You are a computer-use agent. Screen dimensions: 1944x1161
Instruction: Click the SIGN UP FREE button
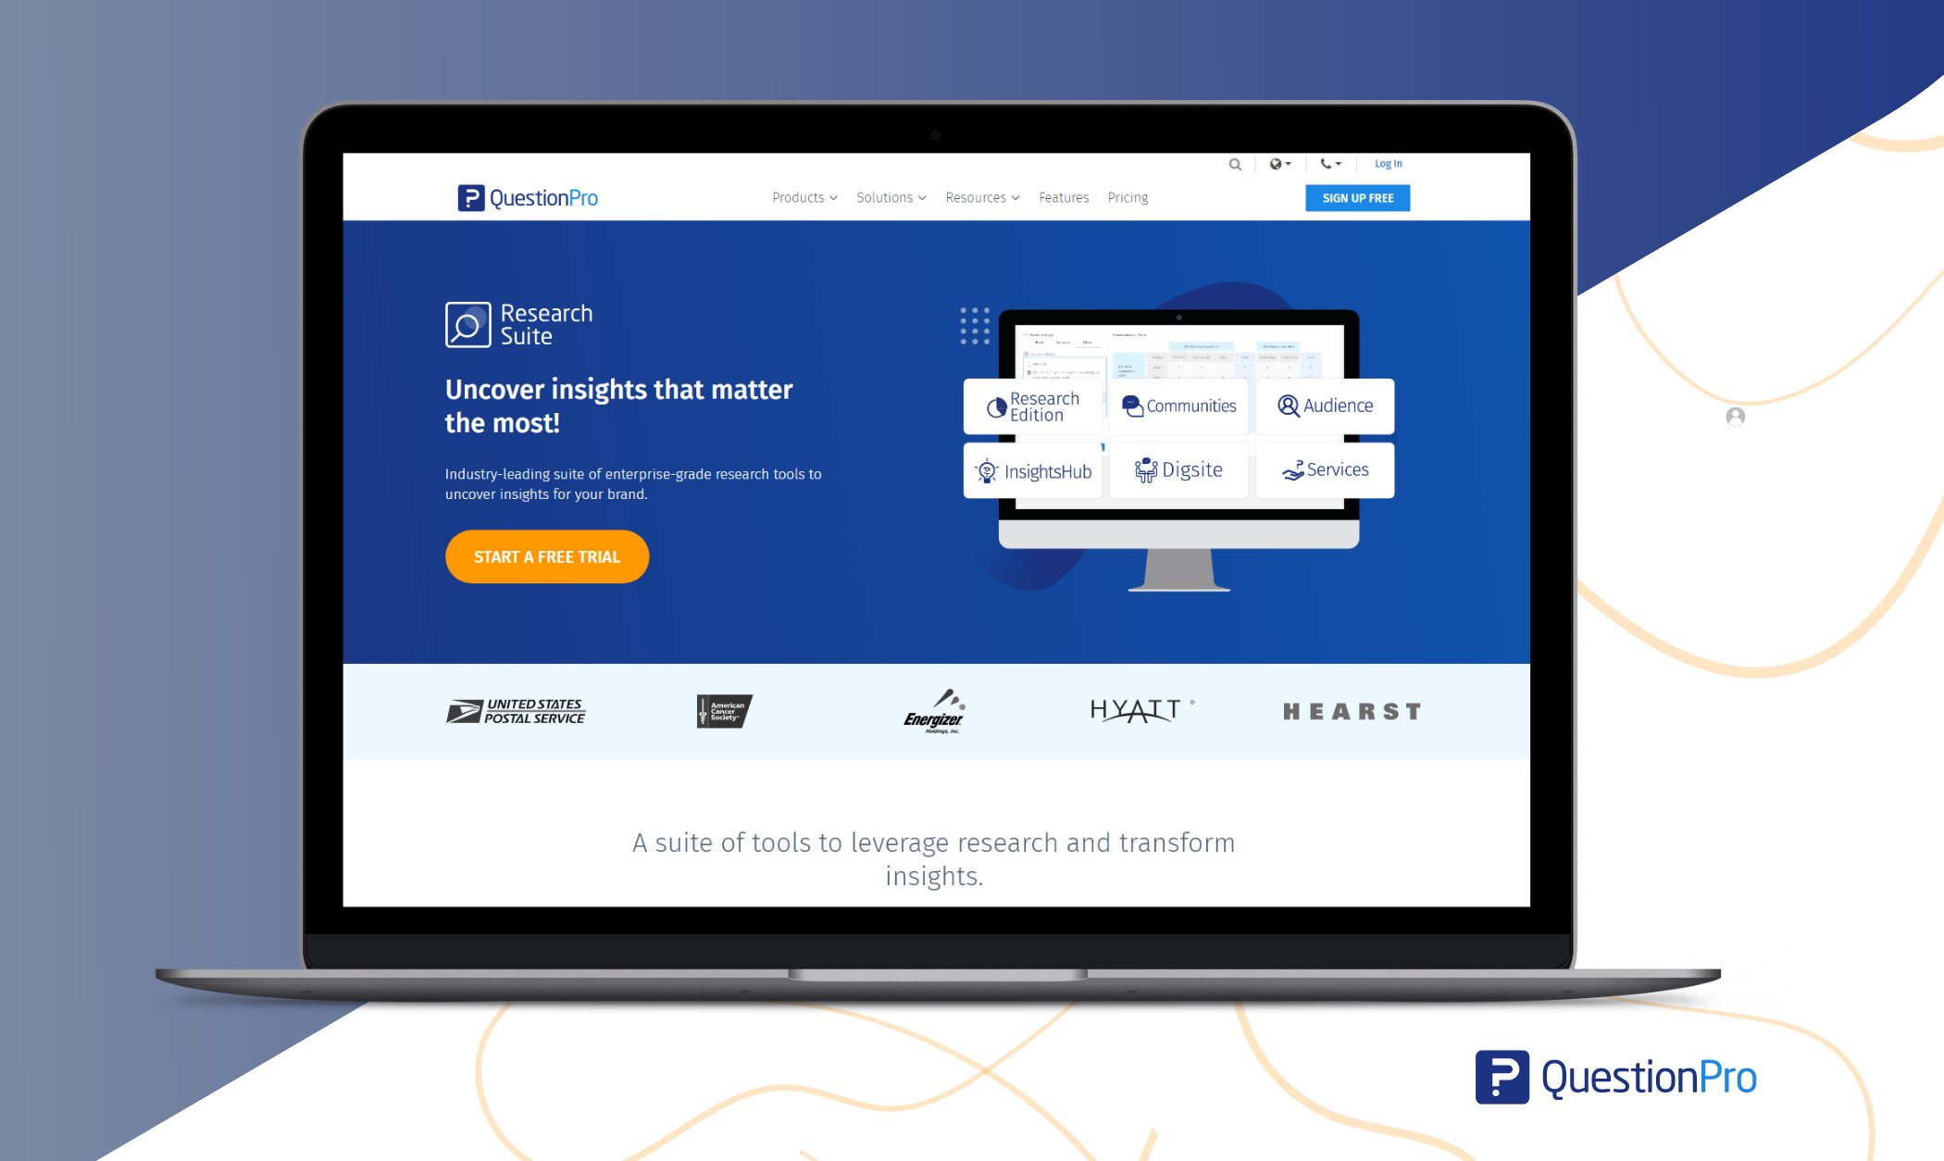(1357, 197)
